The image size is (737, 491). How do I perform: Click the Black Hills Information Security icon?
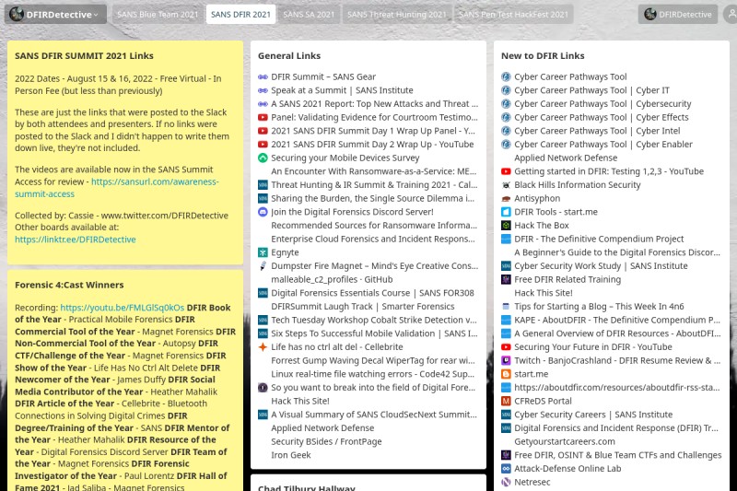506,185
